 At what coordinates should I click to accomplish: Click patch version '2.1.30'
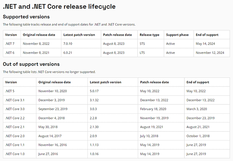(x=94, y=127)
